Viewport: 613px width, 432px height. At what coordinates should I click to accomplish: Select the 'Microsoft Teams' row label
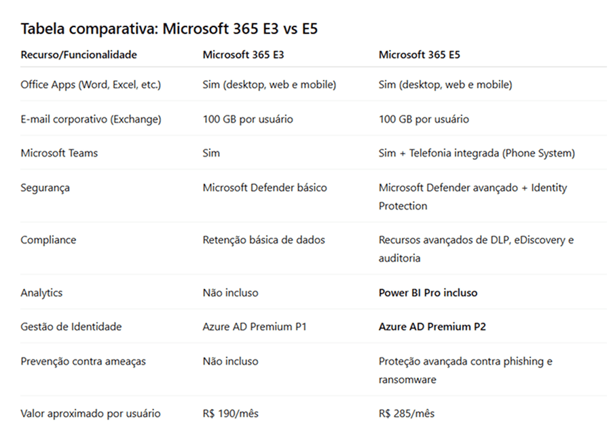point(59,153)
